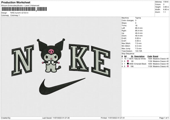This screenshot has width=170, height=120.
Task: Click the Colors value 3 in header
Action: [x=164, y=5]
